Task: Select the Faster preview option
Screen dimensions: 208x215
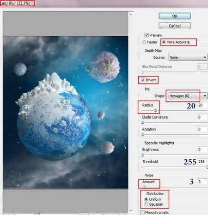Action: (144, 42)
